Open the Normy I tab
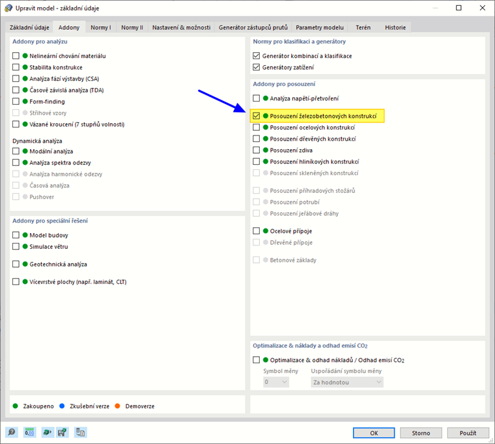495x444 pixels. coord(101,27)
